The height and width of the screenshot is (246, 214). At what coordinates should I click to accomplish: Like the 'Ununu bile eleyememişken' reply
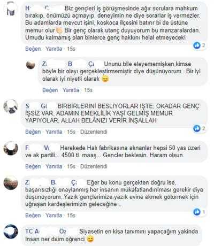(50, 90)
